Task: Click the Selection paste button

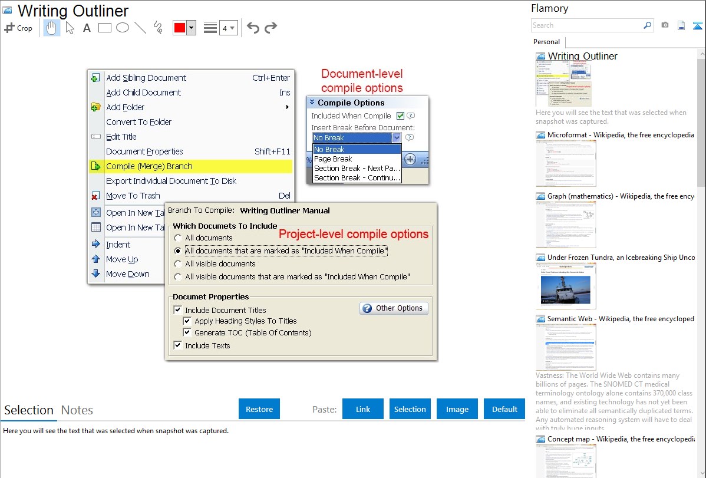Action: [410, 409]
